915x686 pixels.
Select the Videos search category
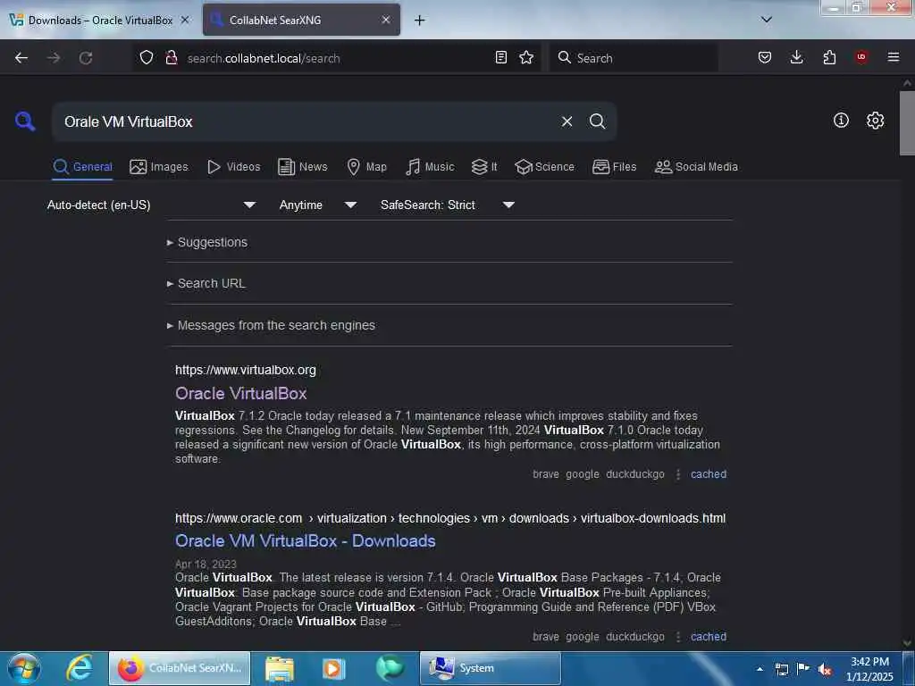click(x=233, y=167)
